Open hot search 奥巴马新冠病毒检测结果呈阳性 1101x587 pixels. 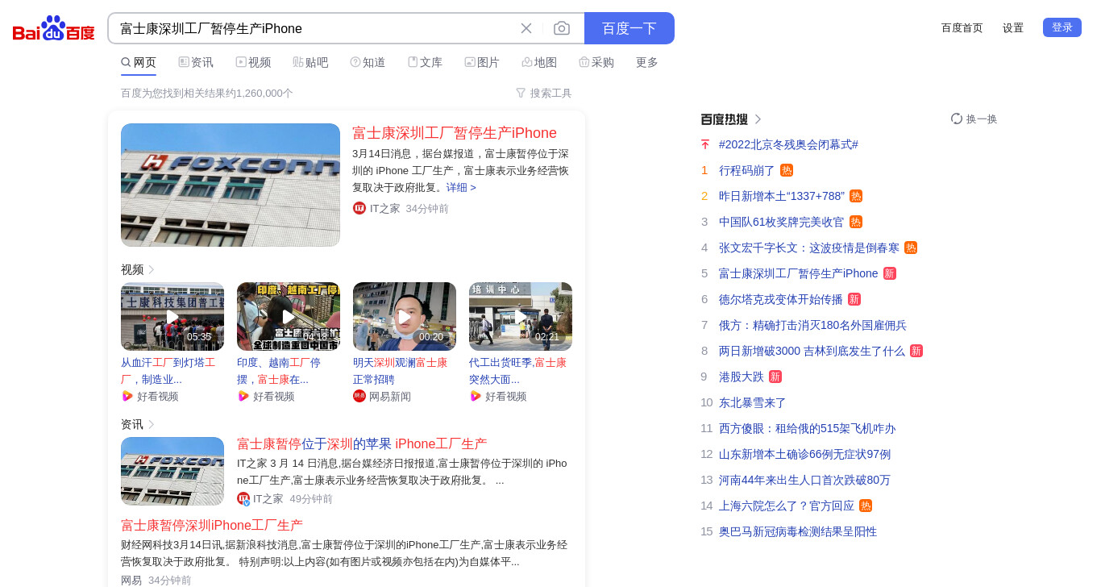pos(798,531)
